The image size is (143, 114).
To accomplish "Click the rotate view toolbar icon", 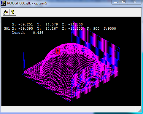I will (6, 12).
